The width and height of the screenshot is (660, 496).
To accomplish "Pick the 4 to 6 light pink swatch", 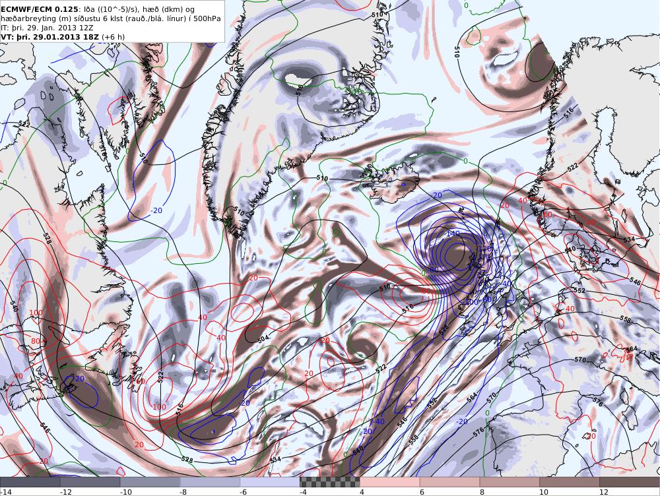I will click(390, 482).
